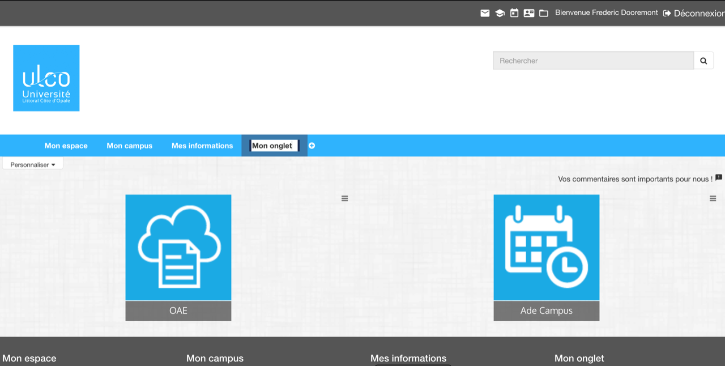725x366 pixels.
Task: Click into the Rechercher search field
Action: click(593, 61)
